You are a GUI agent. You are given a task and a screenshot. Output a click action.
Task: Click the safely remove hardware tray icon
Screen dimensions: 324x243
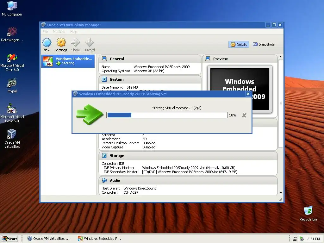pyautogui.click(x=302, y=239)
